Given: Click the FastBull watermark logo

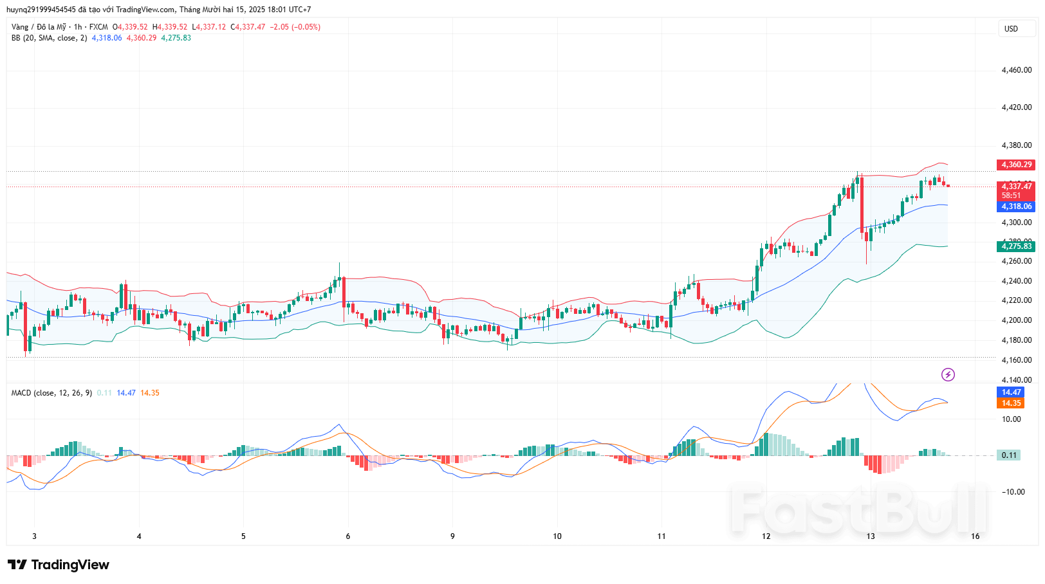Looking at the screenshot, I should tap(858, 511).
